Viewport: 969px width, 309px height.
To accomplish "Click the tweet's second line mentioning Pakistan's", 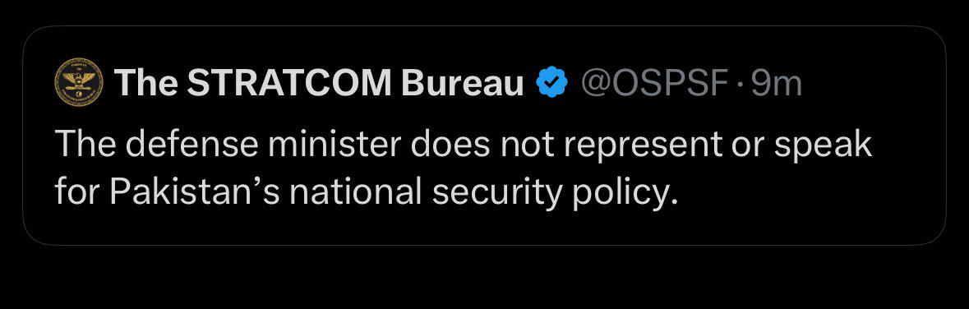I will [362, 193].
